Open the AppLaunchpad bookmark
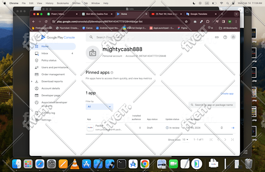Screen dimensions: 265x172 [x=162, y=28]
